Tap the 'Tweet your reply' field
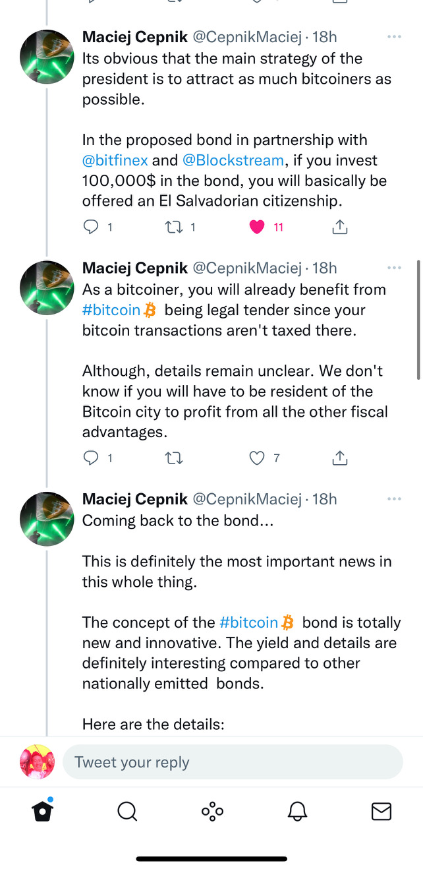 click(233, 762)
